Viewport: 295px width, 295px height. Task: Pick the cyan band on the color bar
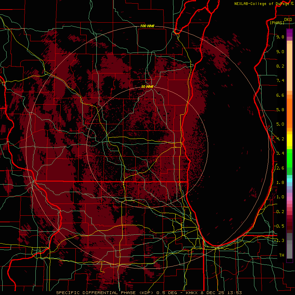[x=289, y=180]
